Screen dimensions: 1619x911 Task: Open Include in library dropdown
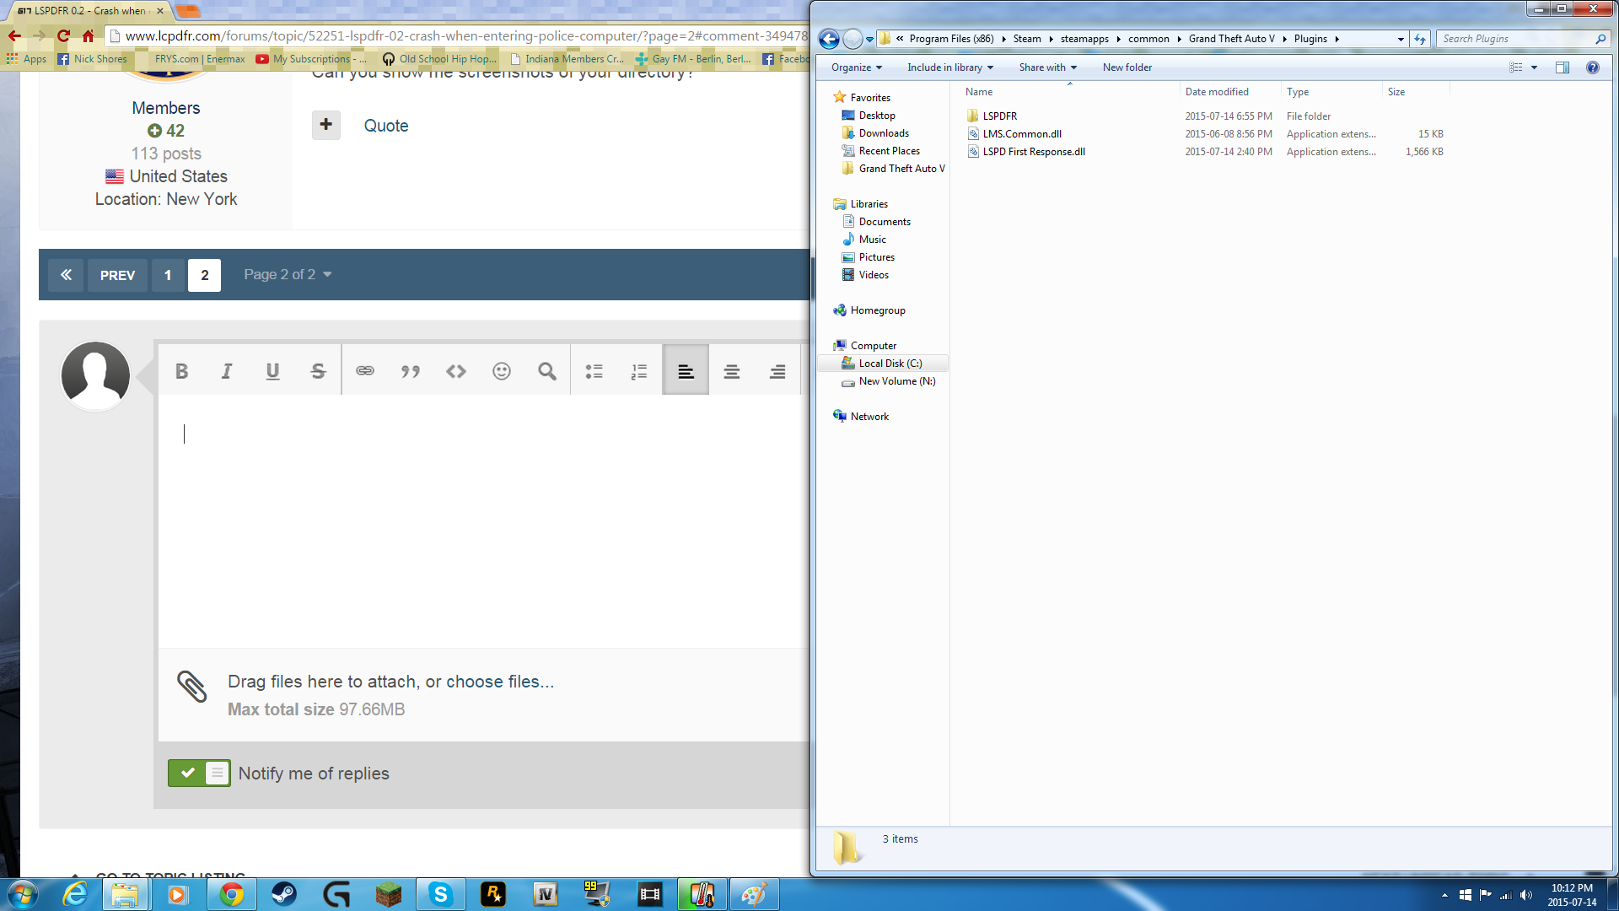pyautogui.click(x=949, y=67)
